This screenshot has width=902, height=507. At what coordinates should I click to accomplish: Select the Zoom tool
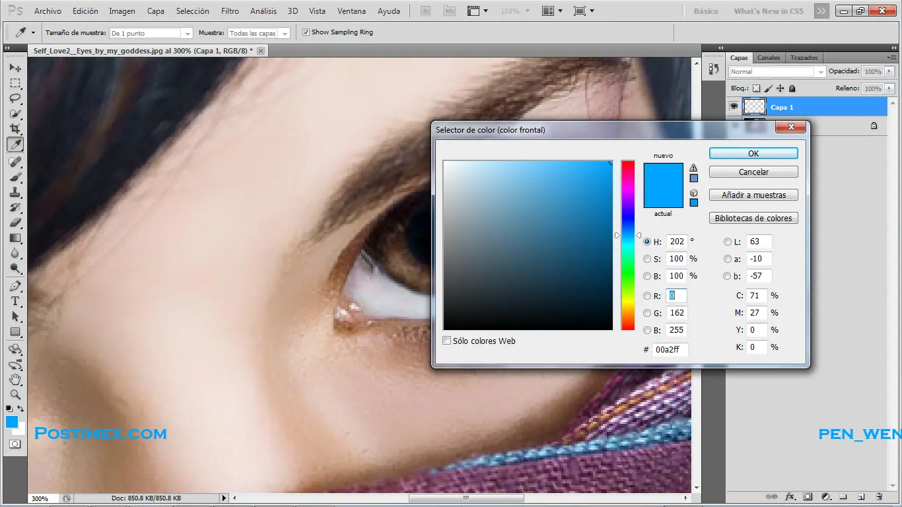pos(15,395)
